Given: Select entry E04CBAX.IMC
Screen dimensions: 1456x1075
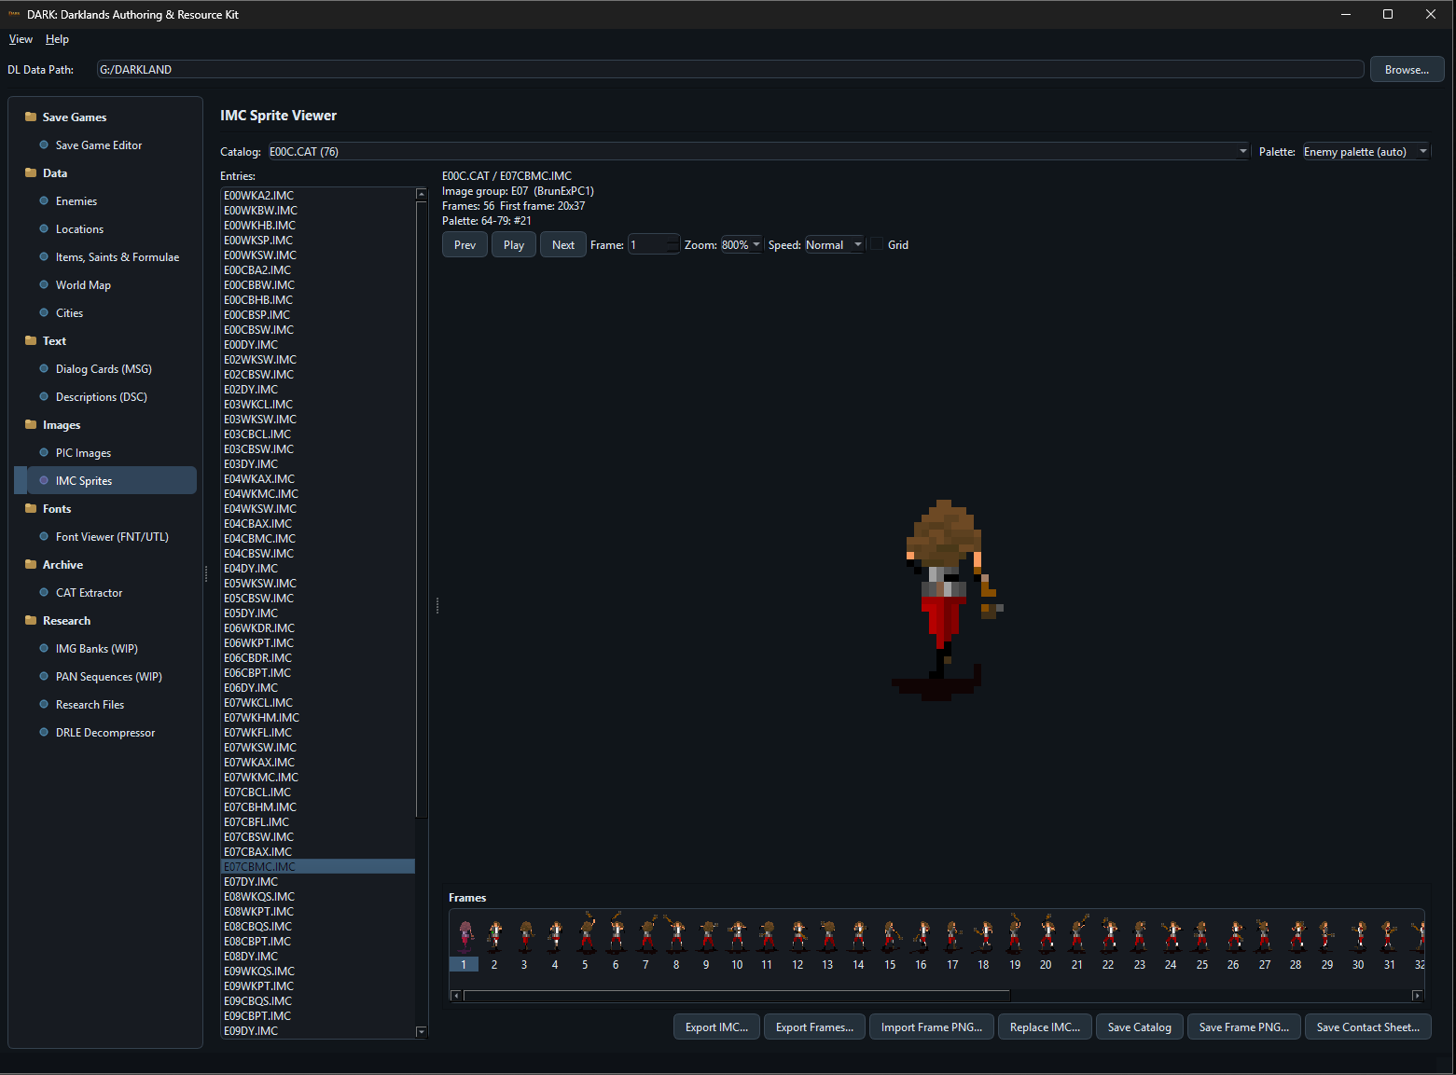Looking at the screenshot, I should click(318, 524).
